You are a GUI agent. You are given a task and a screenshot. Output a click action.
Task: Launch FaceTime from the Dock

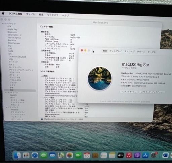[x=78, y=155]
